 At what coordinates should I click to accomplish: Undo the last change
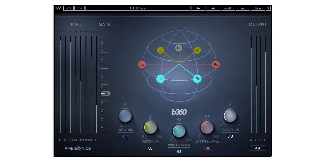tap(69, 8)
